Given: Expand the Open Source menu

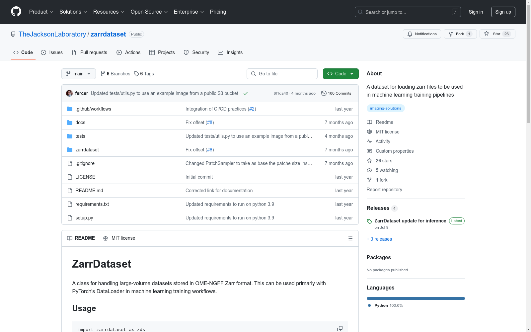Looking at the screenshot, I should point(149,12).
